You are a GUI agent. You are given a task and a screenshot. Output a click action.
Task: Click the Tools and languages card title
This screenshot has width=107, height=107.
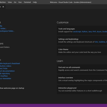pos(67,29)
